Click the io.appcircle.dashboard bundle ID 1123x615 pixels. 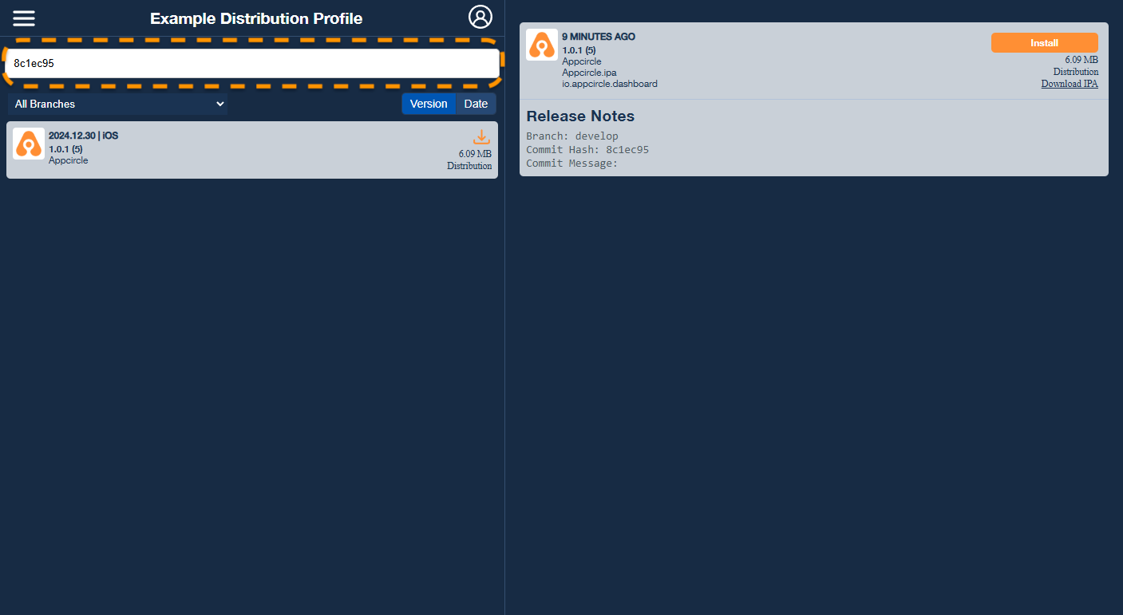pyautogui.click(x=610, y=84)
